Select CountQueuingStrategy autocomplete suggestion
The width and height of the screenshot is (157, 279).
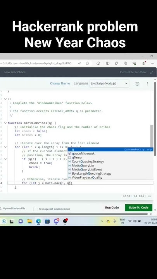[110, 162]
